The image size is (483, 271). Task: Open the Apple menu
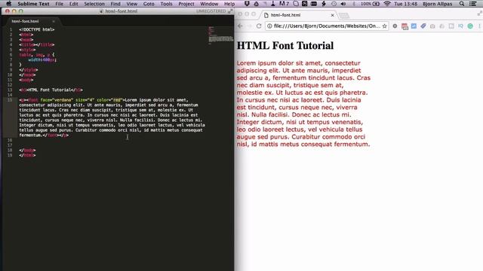pos(8,4)
